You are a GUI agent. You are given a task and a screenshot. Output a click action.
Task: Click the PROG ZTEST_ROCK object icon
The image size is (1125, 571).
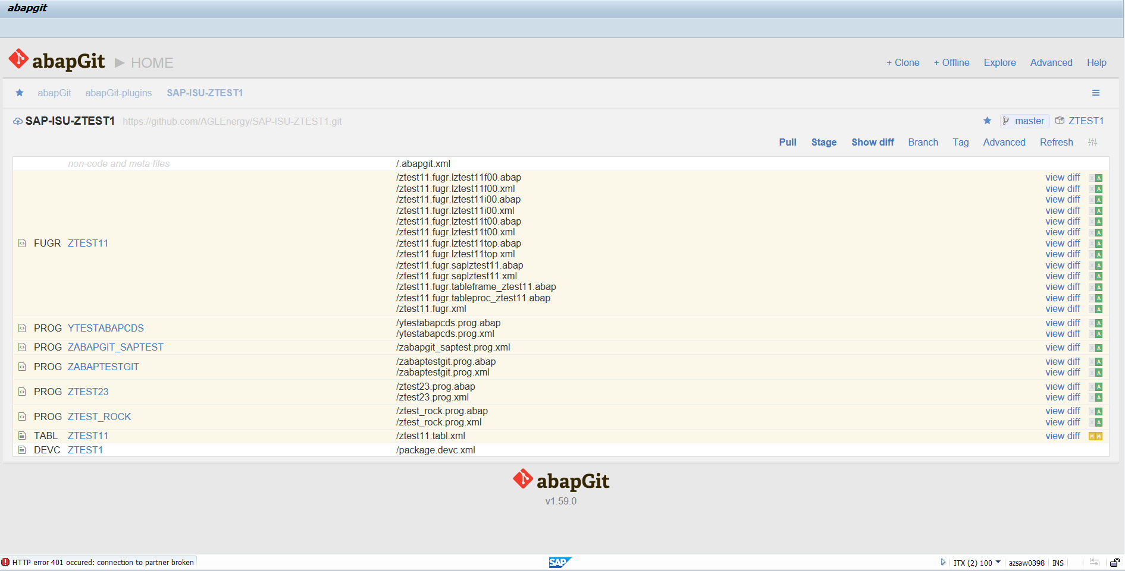coord(22,417)
